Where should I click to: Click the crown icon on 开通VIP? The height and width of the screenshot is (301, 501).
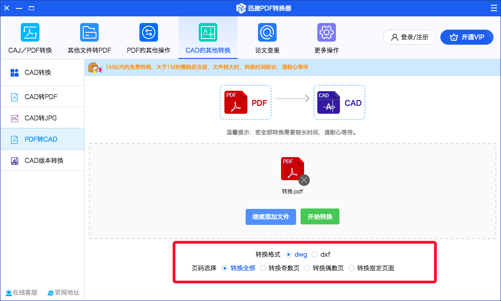[454, 37]
